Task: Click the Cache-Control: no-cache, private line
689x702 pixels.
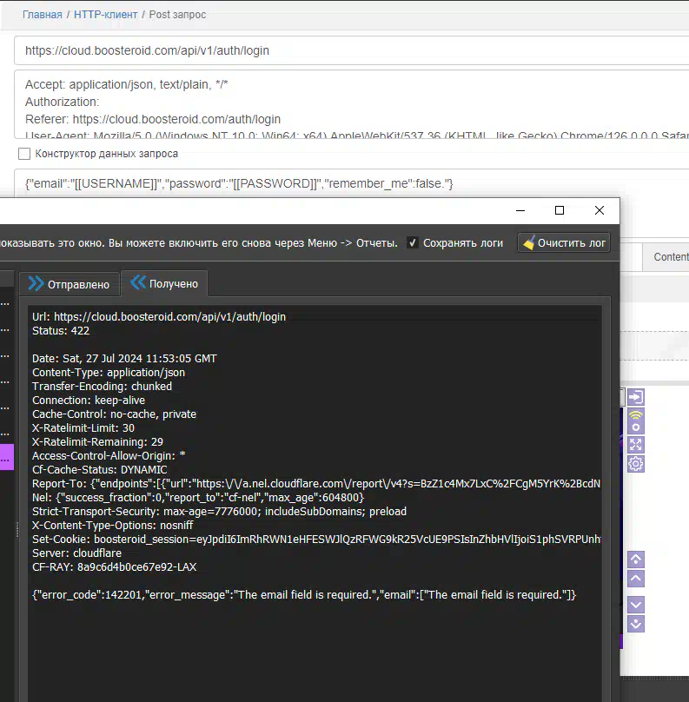Action: 114,414
